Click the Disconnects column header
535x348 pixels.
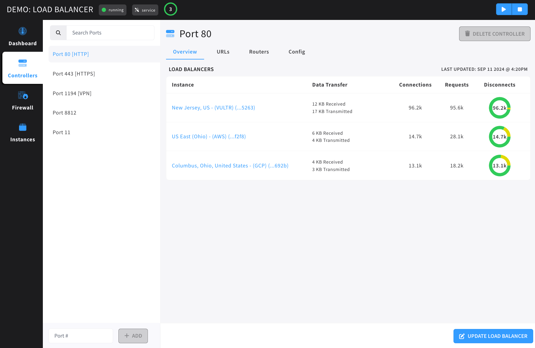pyautogui.click(x=500, y=85)
